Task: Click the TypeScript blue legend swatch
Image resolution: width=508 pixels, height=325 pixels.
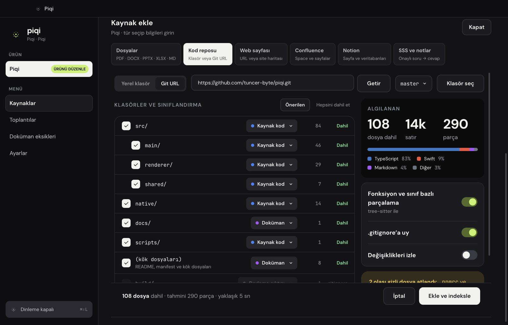Action: coord(370,159)
